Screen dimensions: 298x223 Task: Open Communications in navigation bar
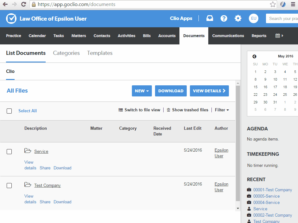click(228, 36)
